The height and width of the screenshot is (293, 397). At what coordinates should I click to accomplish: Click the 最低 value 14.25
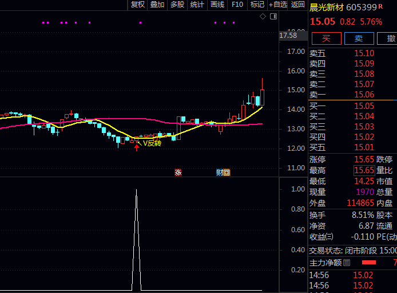coord(364,181)
